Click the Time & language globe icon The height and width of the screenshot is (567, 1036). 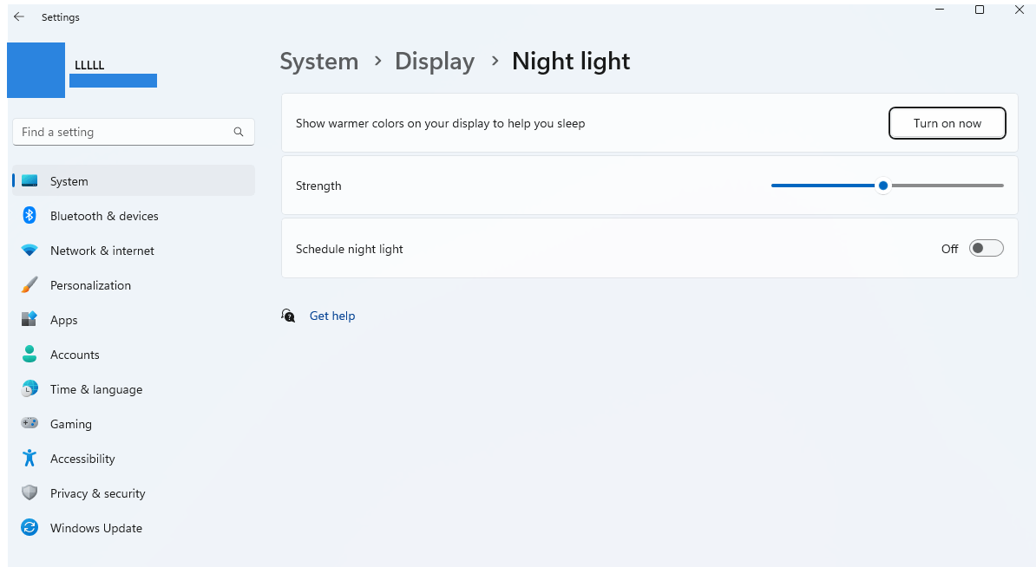point(30,388)
